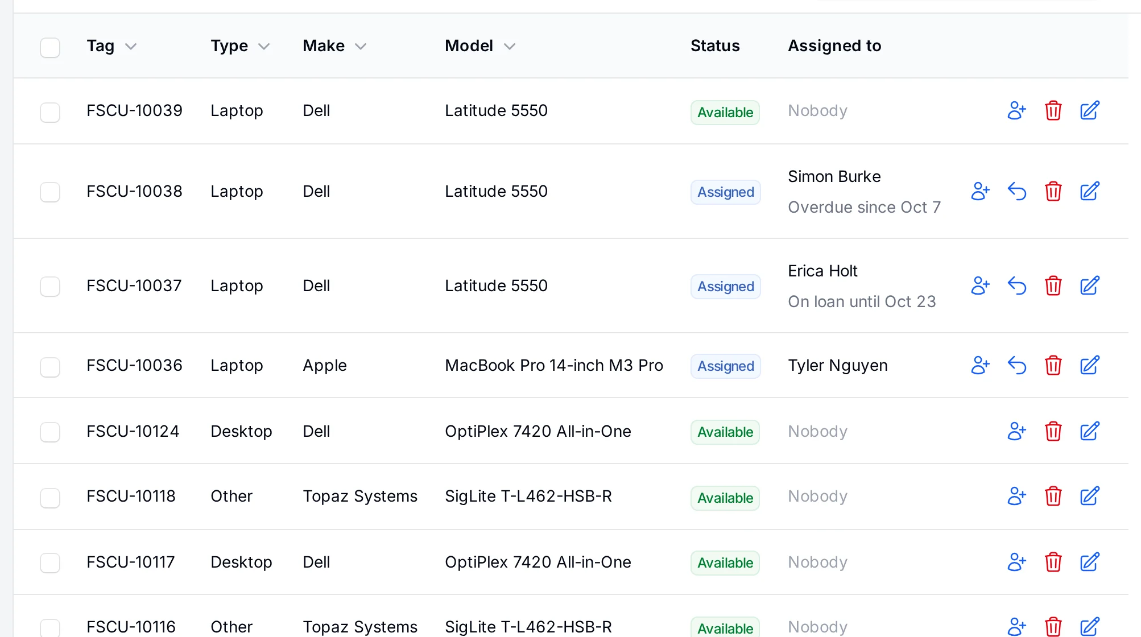Tick the FSCU-10117 row checkbox
1141x637 pixels.
(x=50, y=563)
